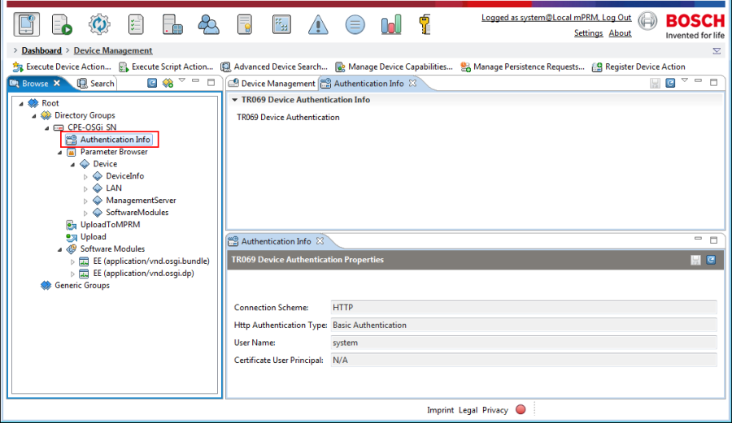Open the bar chart statistics icon
Viewport: 732px width, 423px height.
tap(390, 24)
